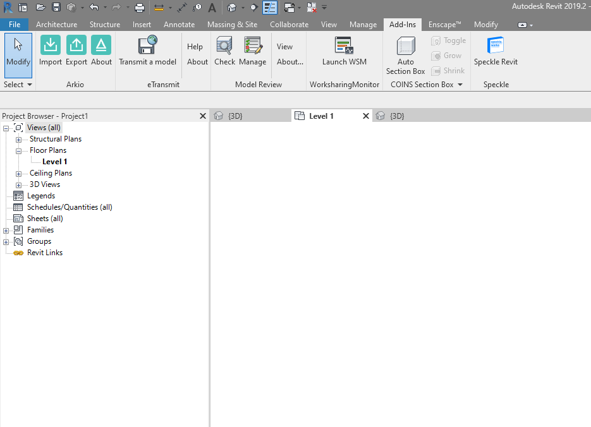
Task: Click the Open file folder icon
Action: point(40,7)
